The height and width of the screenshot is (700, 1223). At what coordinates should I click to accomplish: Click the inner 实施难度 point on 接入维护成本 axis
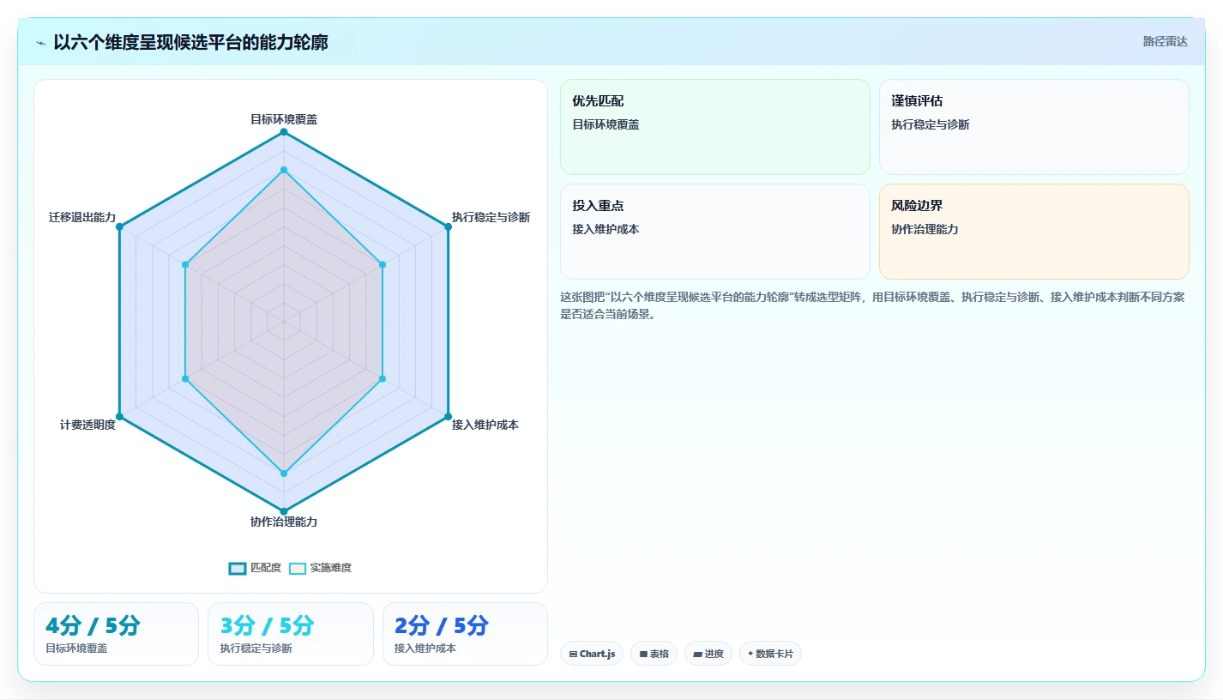(x=383, y=378)
